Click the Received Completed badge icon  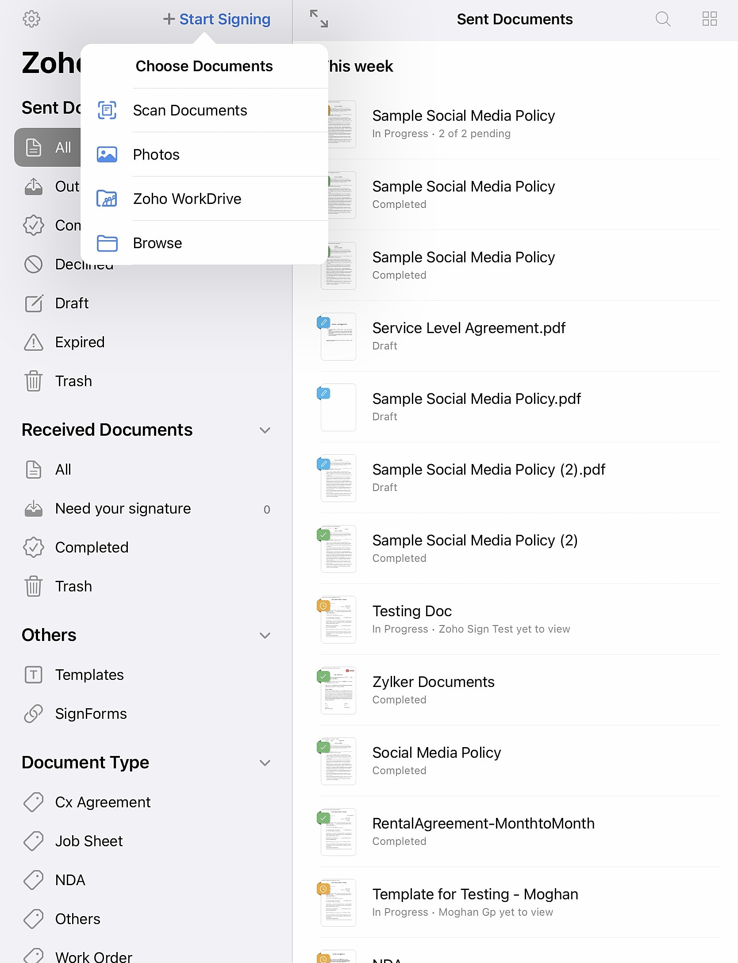(34, 547)
